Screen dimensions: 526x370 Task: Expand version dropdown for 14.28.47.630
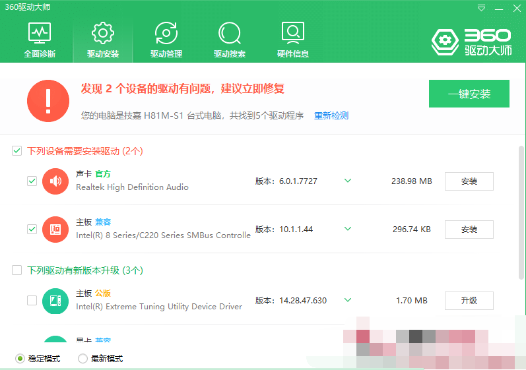coord(348,301)
